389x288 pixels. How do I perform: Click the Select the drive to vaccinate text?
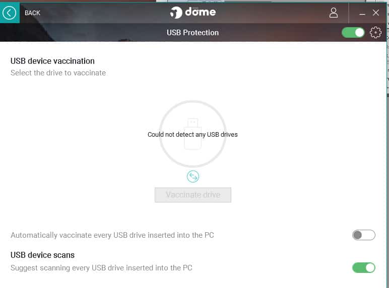coord(58,73)
